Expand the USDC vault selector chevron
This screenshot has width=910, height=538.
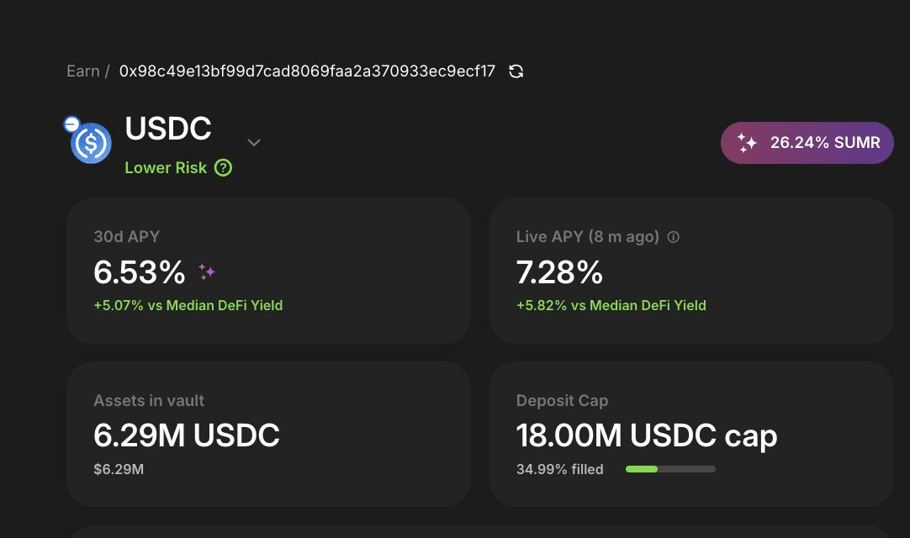tap(254, 142)
